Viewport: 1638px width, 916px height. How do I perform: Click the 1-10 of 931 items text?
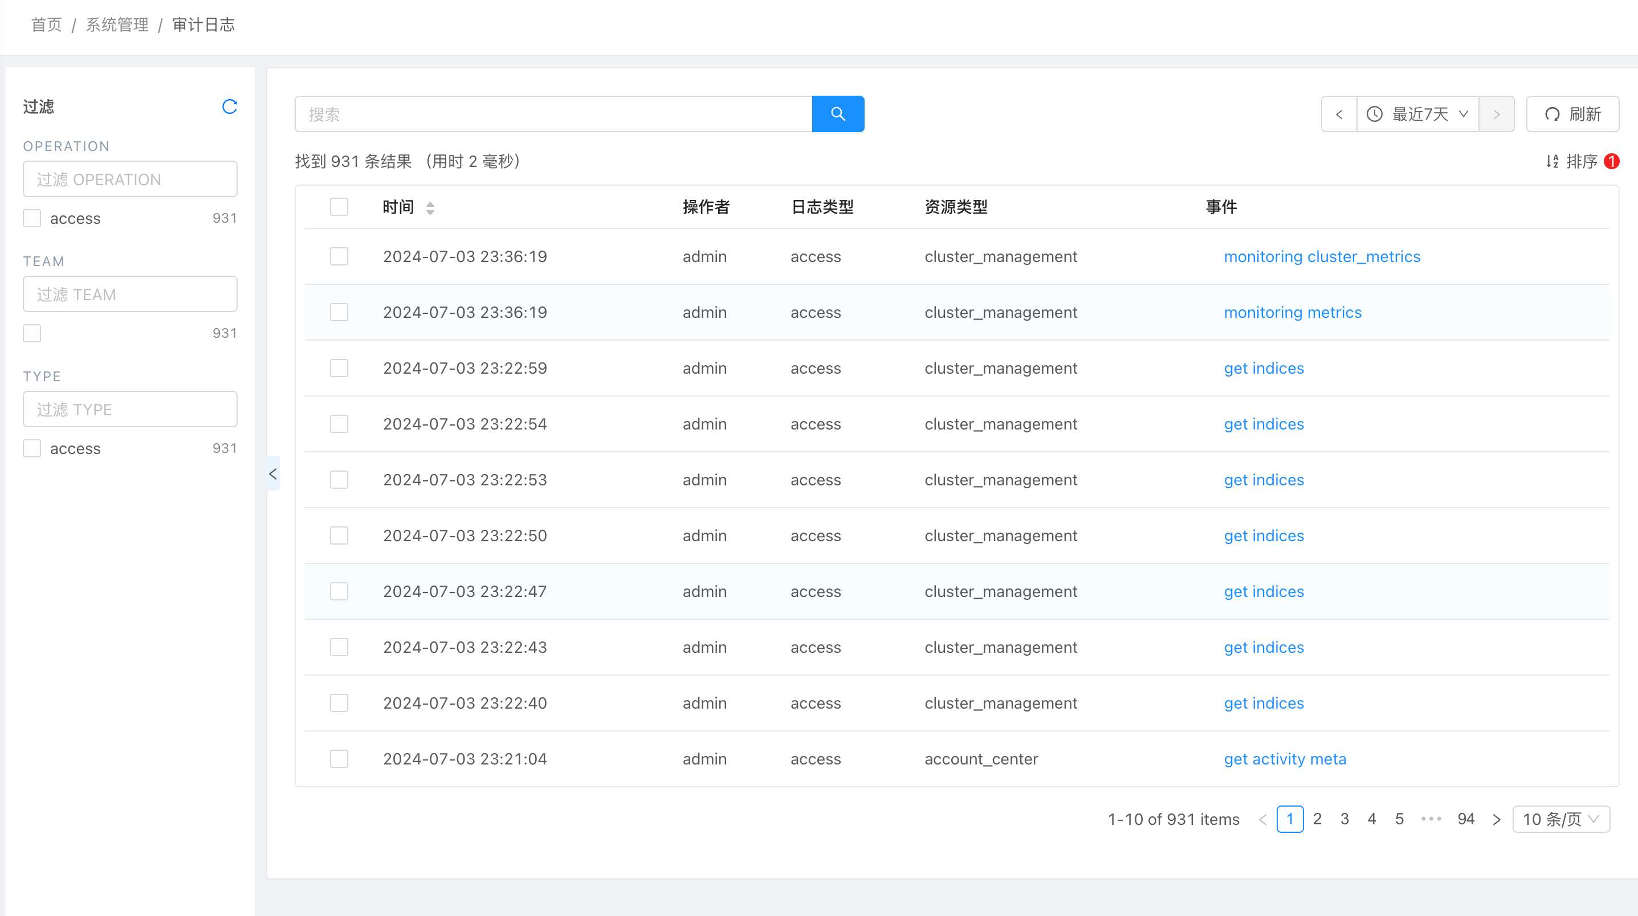1173,819
